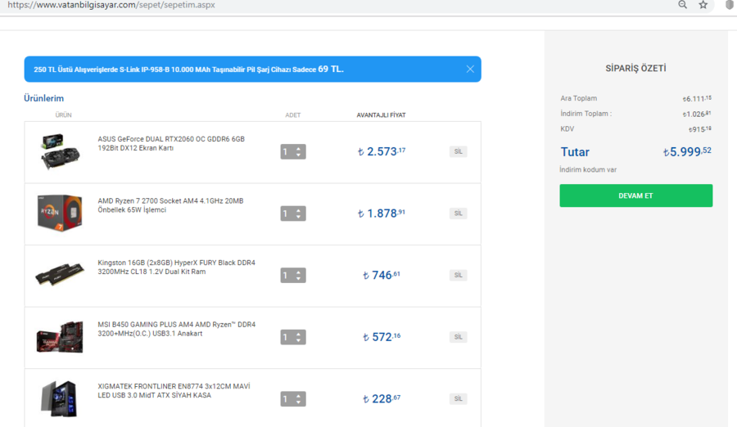Screen dimensions: 737x427
Task: Change quantity for XIGMATEK case
Action: 293,399
